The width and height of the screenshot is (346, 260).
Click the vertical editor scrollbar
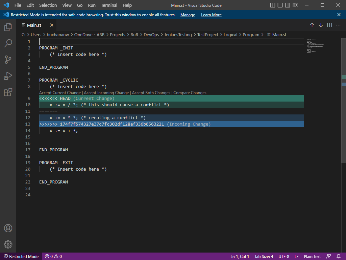click(x=344, y=101)
